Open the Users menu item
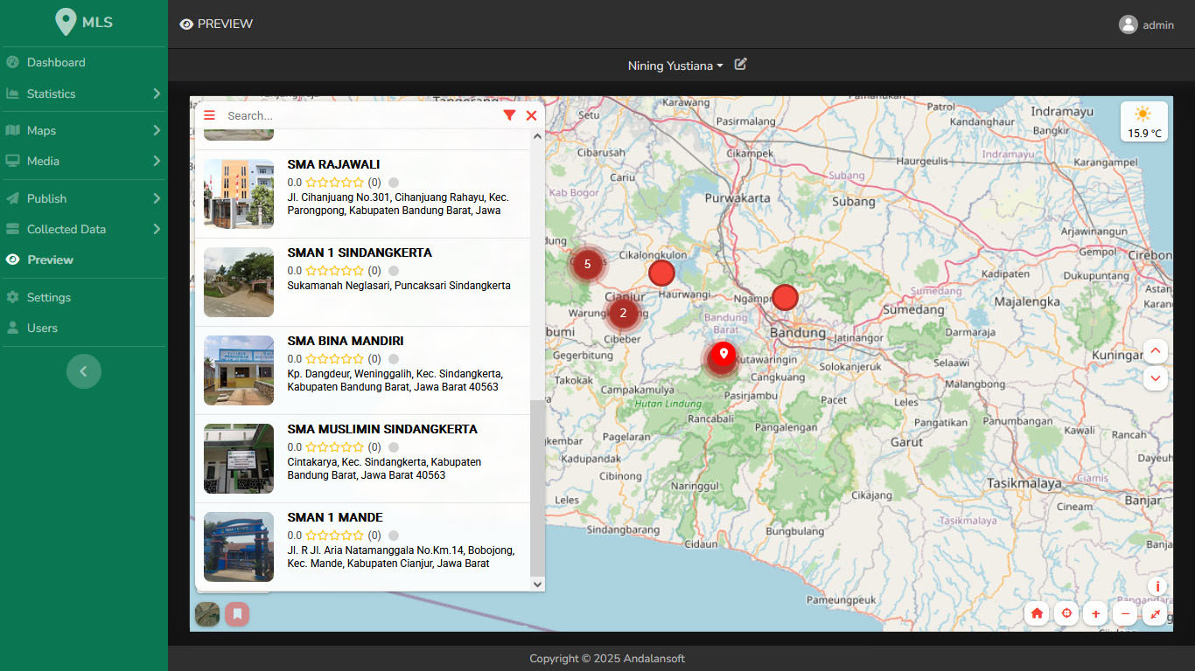Image resolution: width=1195 pixels, height=671 pixels. pos(42,328)
